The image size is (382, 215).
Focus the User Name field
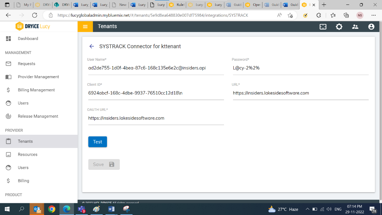[156, 68]
